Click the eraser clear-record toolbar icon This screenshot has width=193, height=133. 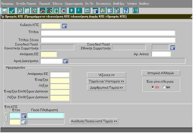(49, 11)
